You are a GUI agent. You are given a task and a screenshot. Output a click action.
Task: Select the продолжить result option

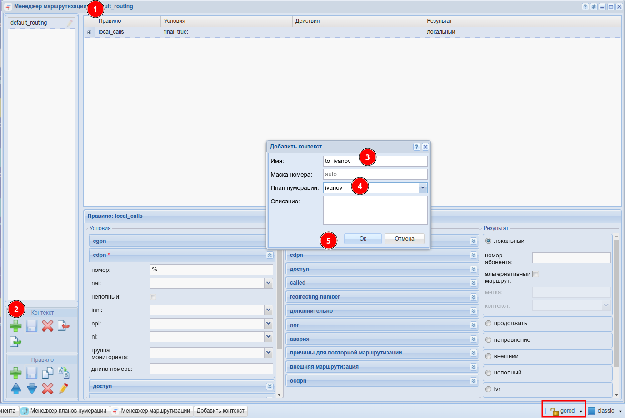point(489,323)
